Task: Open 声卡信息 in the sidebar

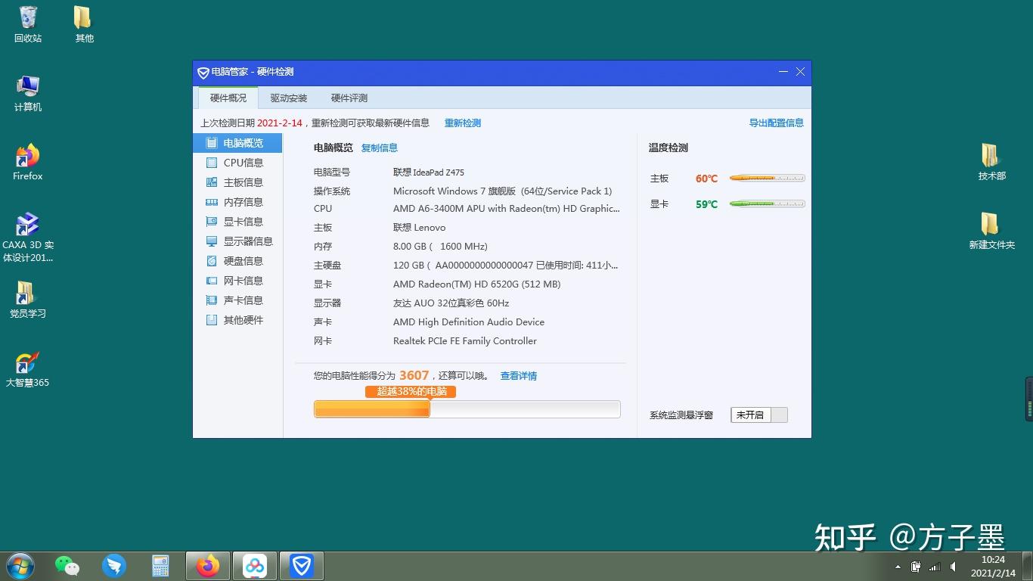Action: 237,300
